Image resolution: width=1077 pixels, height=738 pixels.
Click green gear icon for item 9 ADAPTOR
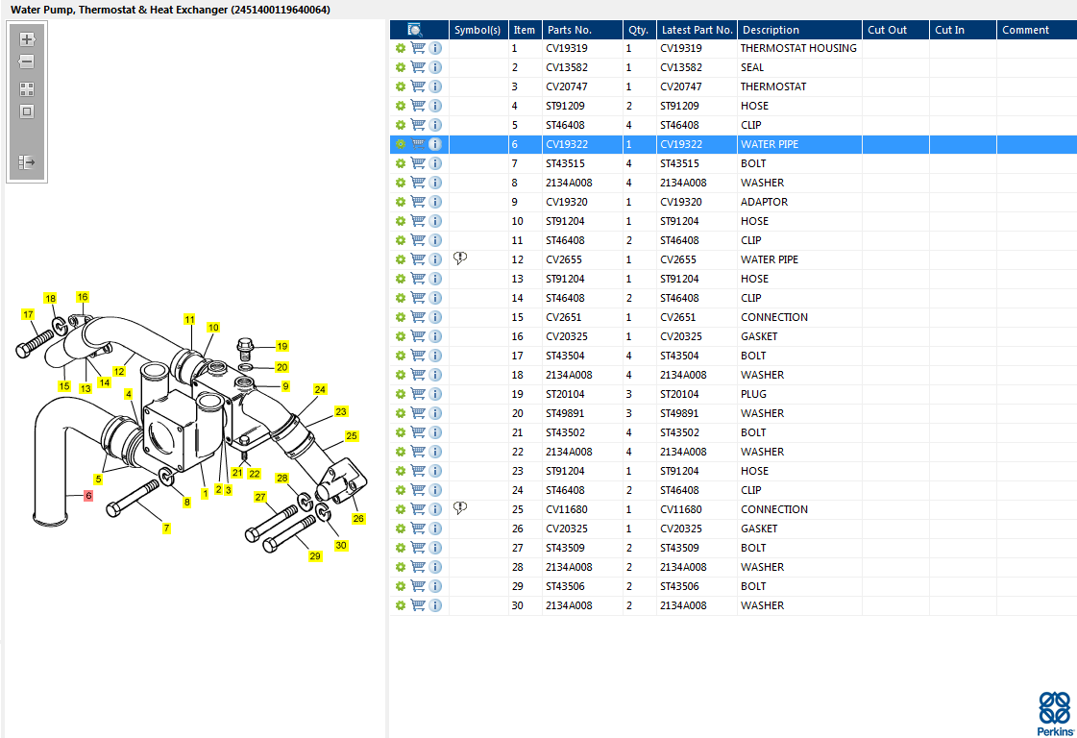click(x=401, y=202)
